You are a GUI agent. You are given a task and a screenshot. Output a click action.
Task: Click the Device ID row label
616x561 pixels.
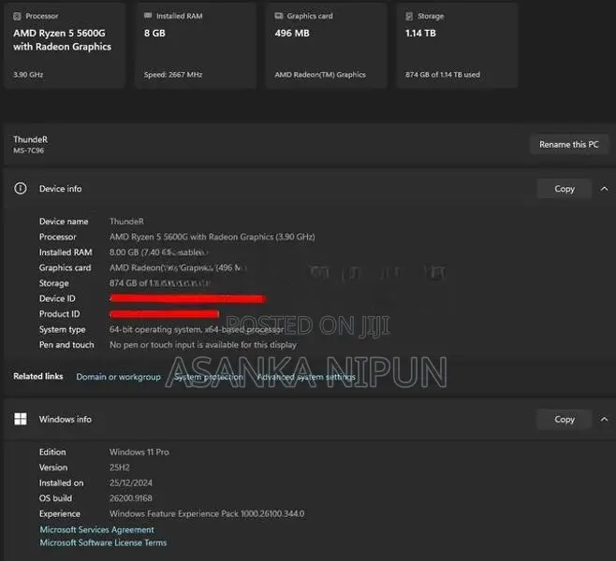coord(57,298)
